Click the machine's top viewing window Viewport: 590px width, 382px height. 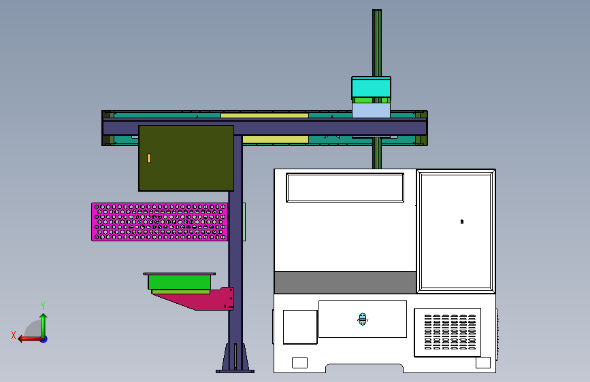pos(345,188)
